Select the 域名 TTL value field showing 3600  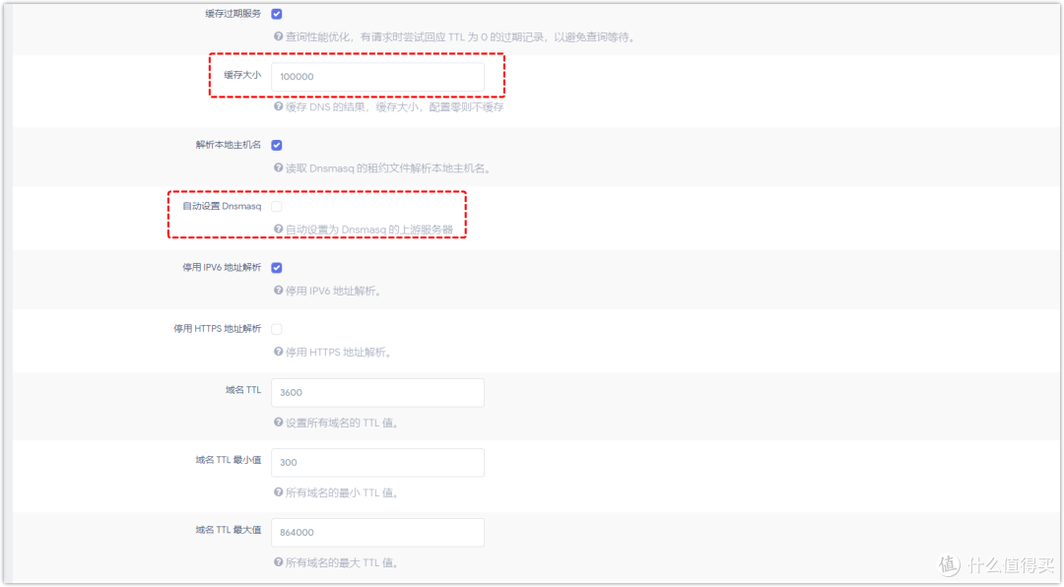tap(377, 392)
